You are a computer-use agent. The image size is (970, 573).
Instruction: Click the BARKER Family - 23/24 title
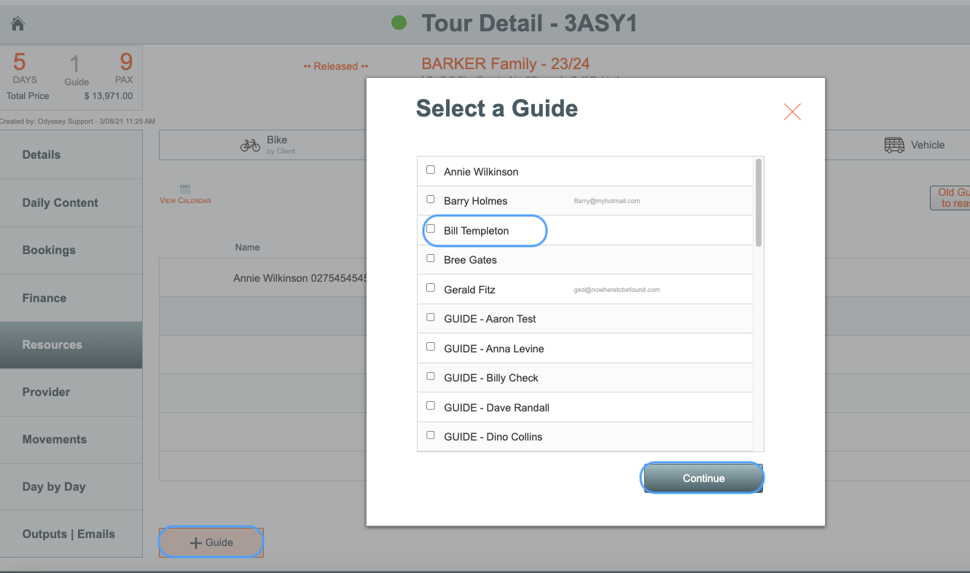(x=505, y=64)
